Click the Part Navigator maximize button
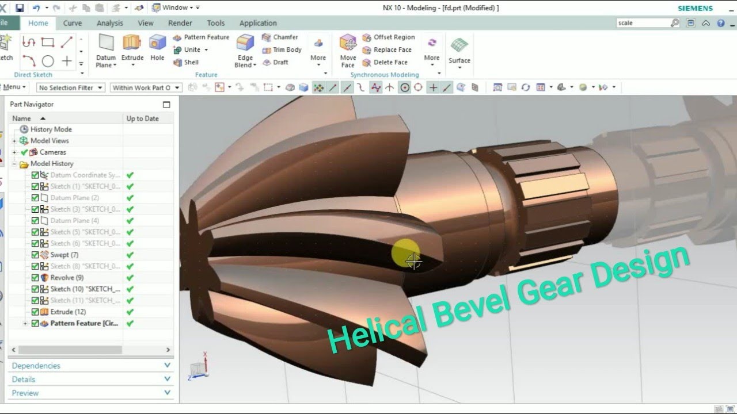 click(x=166, y=105)
